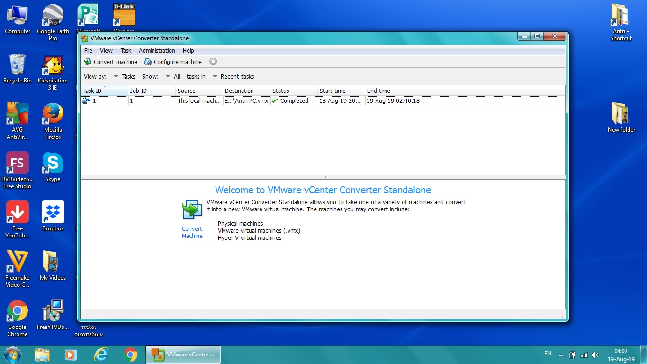Open Windows Explorer from taskbar

click(42, 355)
